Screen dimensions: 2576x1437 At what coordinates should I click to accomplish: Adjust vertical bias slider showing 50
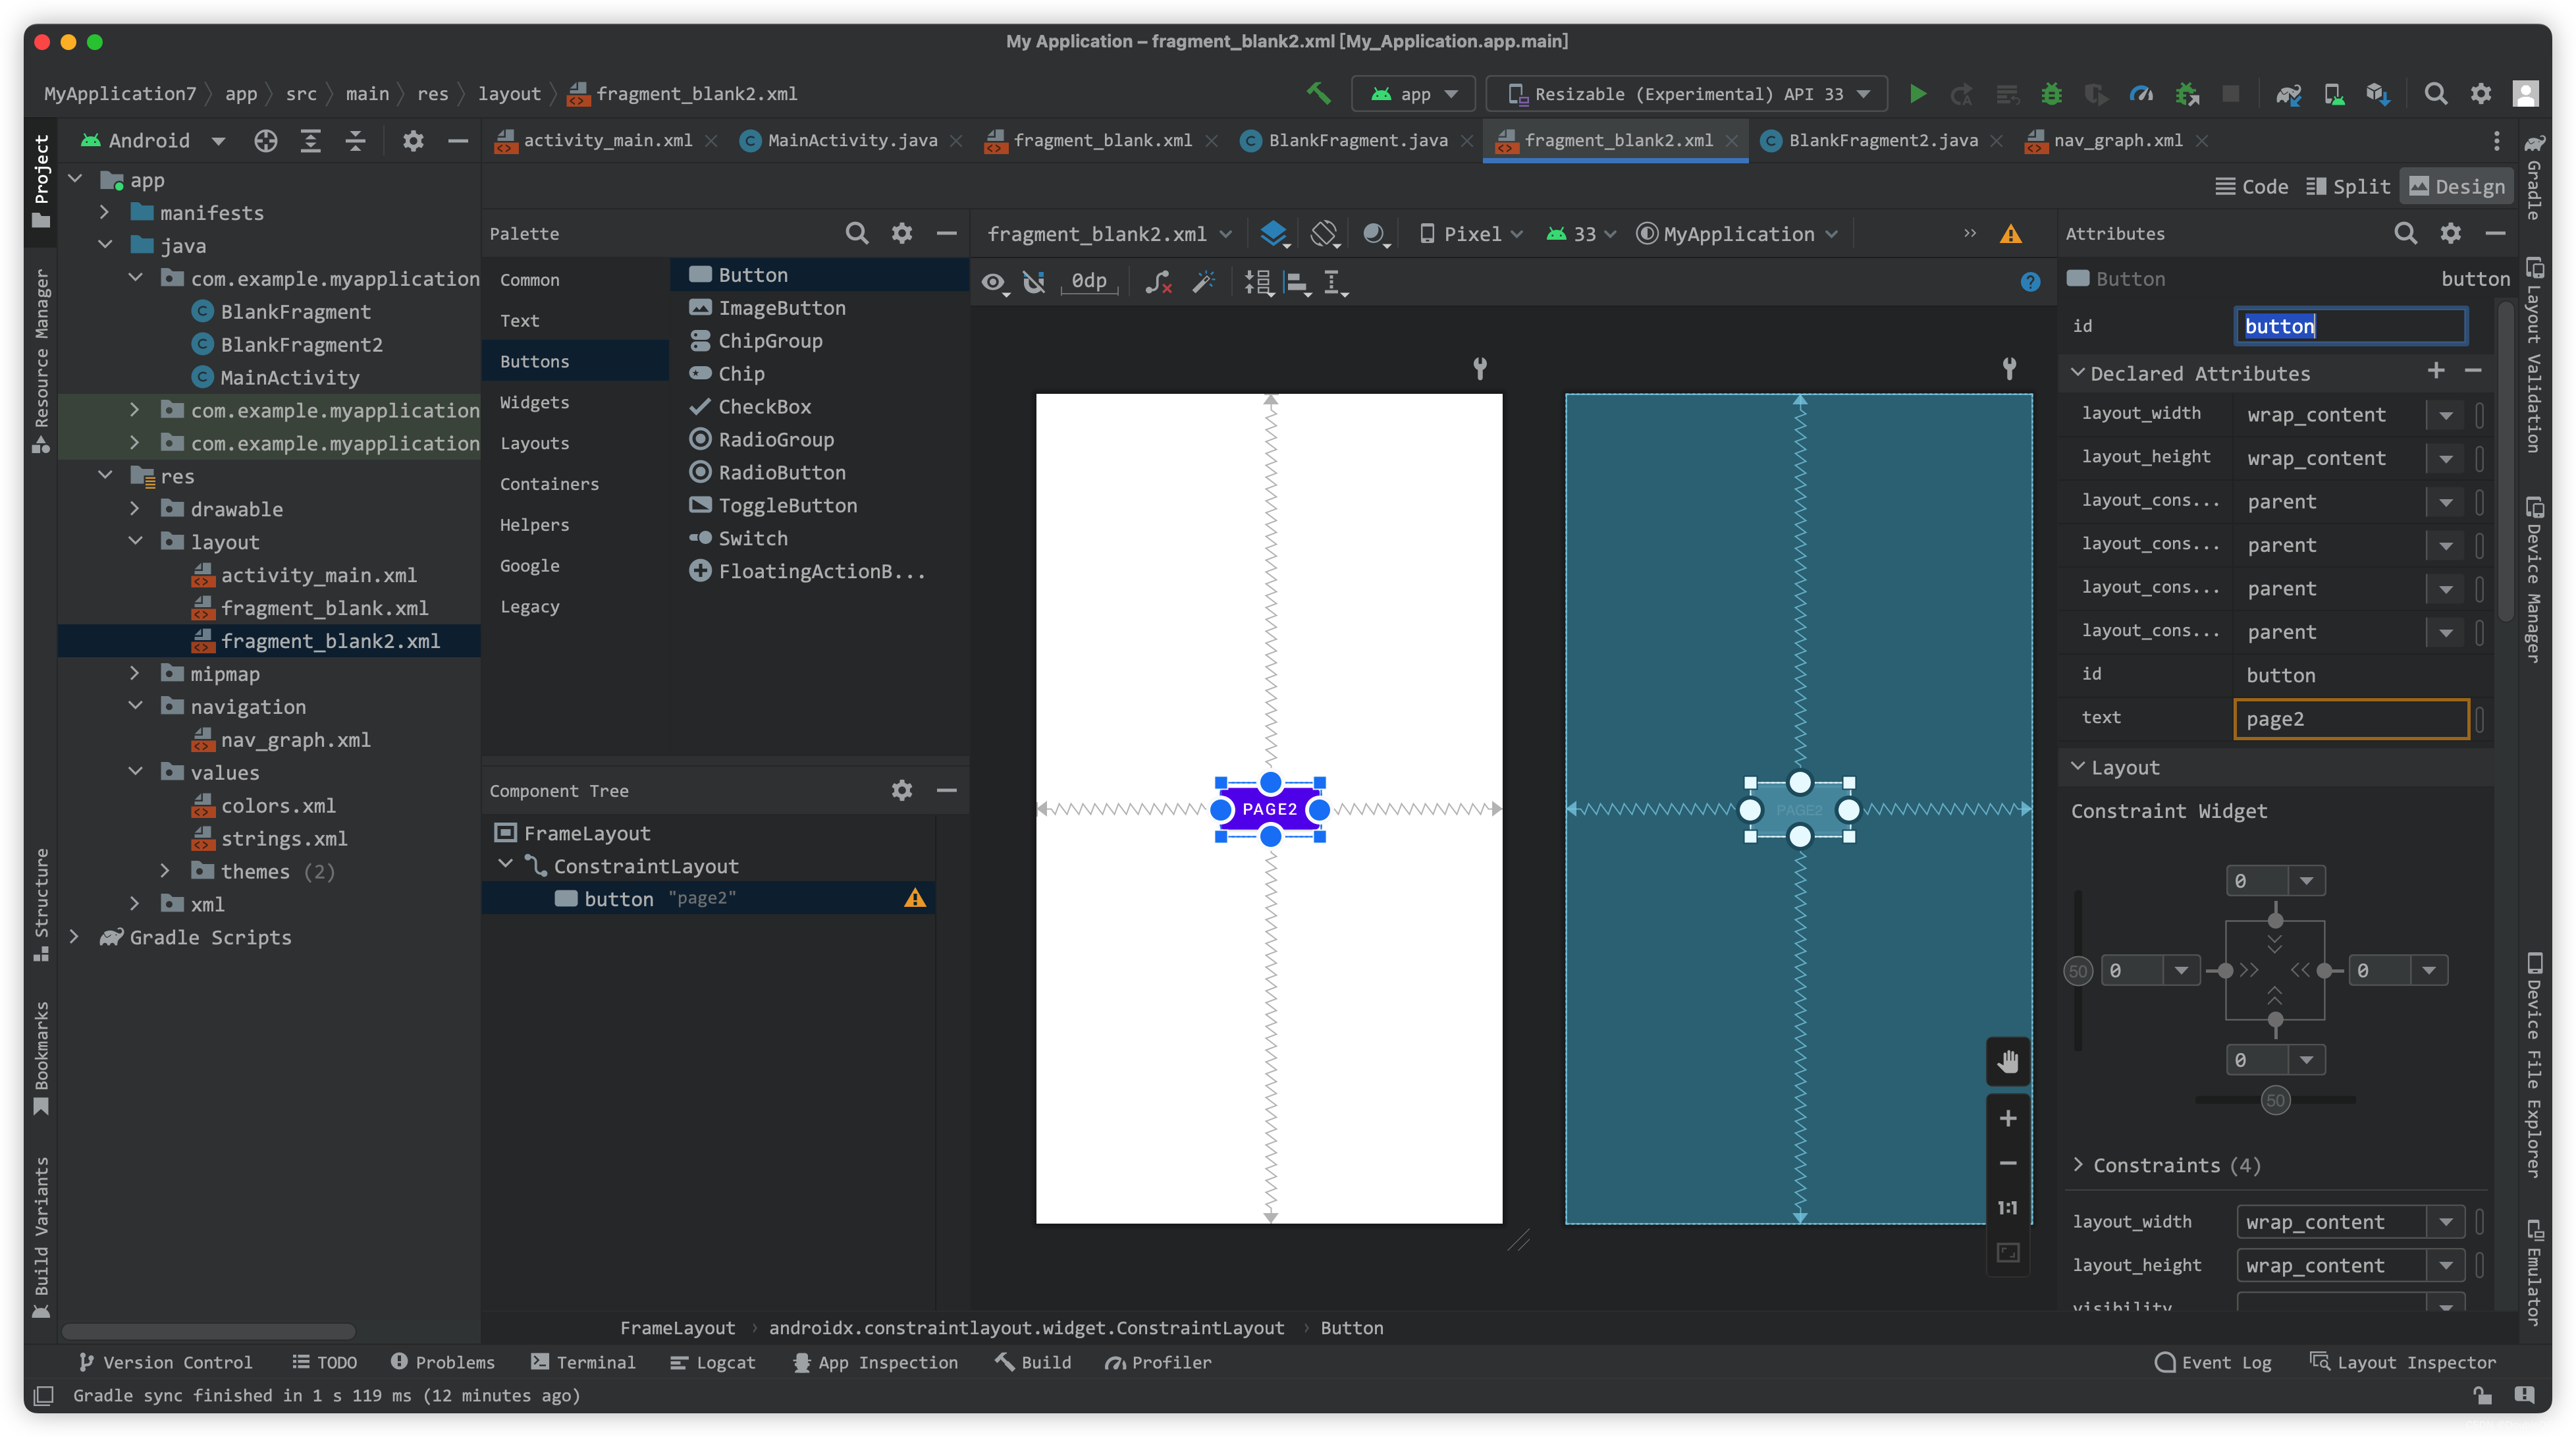coord(2078,971)
